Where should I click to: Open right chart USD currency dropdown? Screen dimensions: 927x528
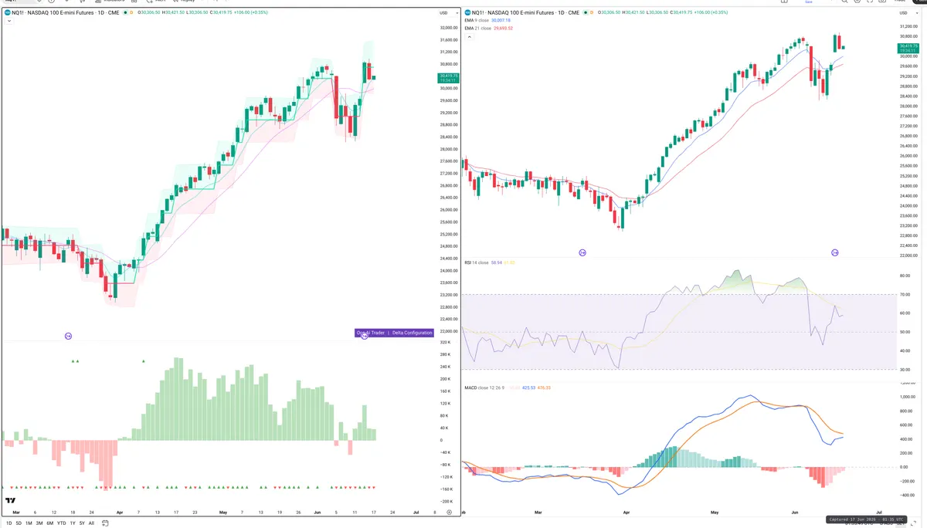click(908, 12)
